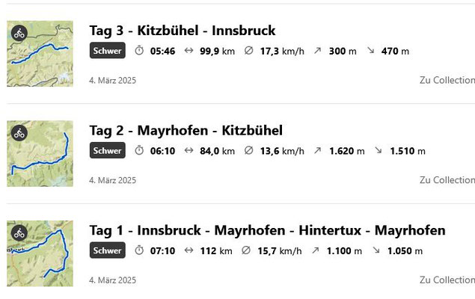Click Zu Collection link for Tag 2
Viewport: 475px width, 299px height.
(x=447, y=180)
